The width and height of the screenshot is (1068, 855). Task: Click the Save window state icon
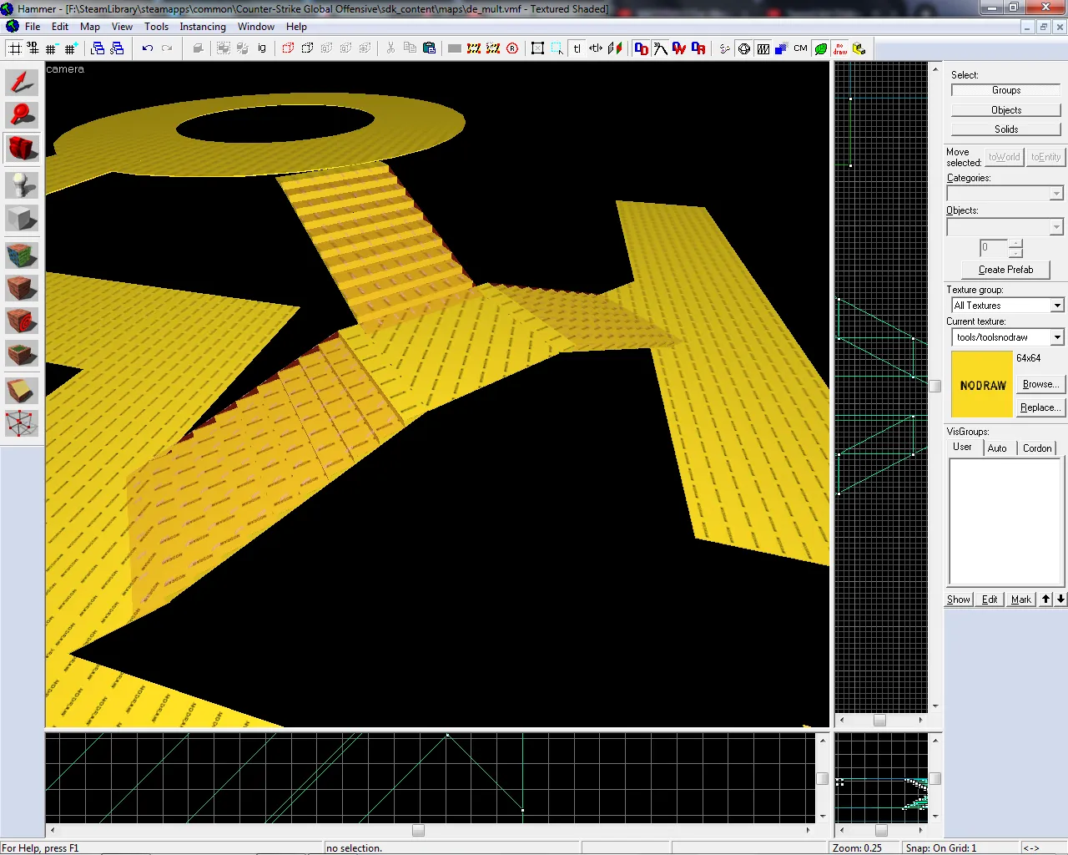(117, 48)
